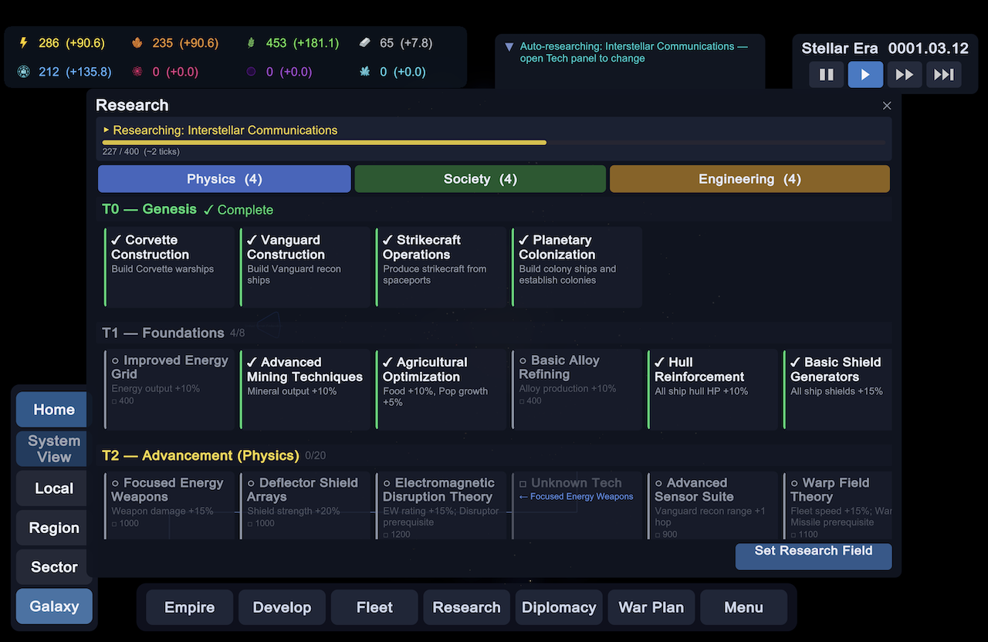Select the Basic Shield Generators tech
988x642 pixels.
point(838,389)
